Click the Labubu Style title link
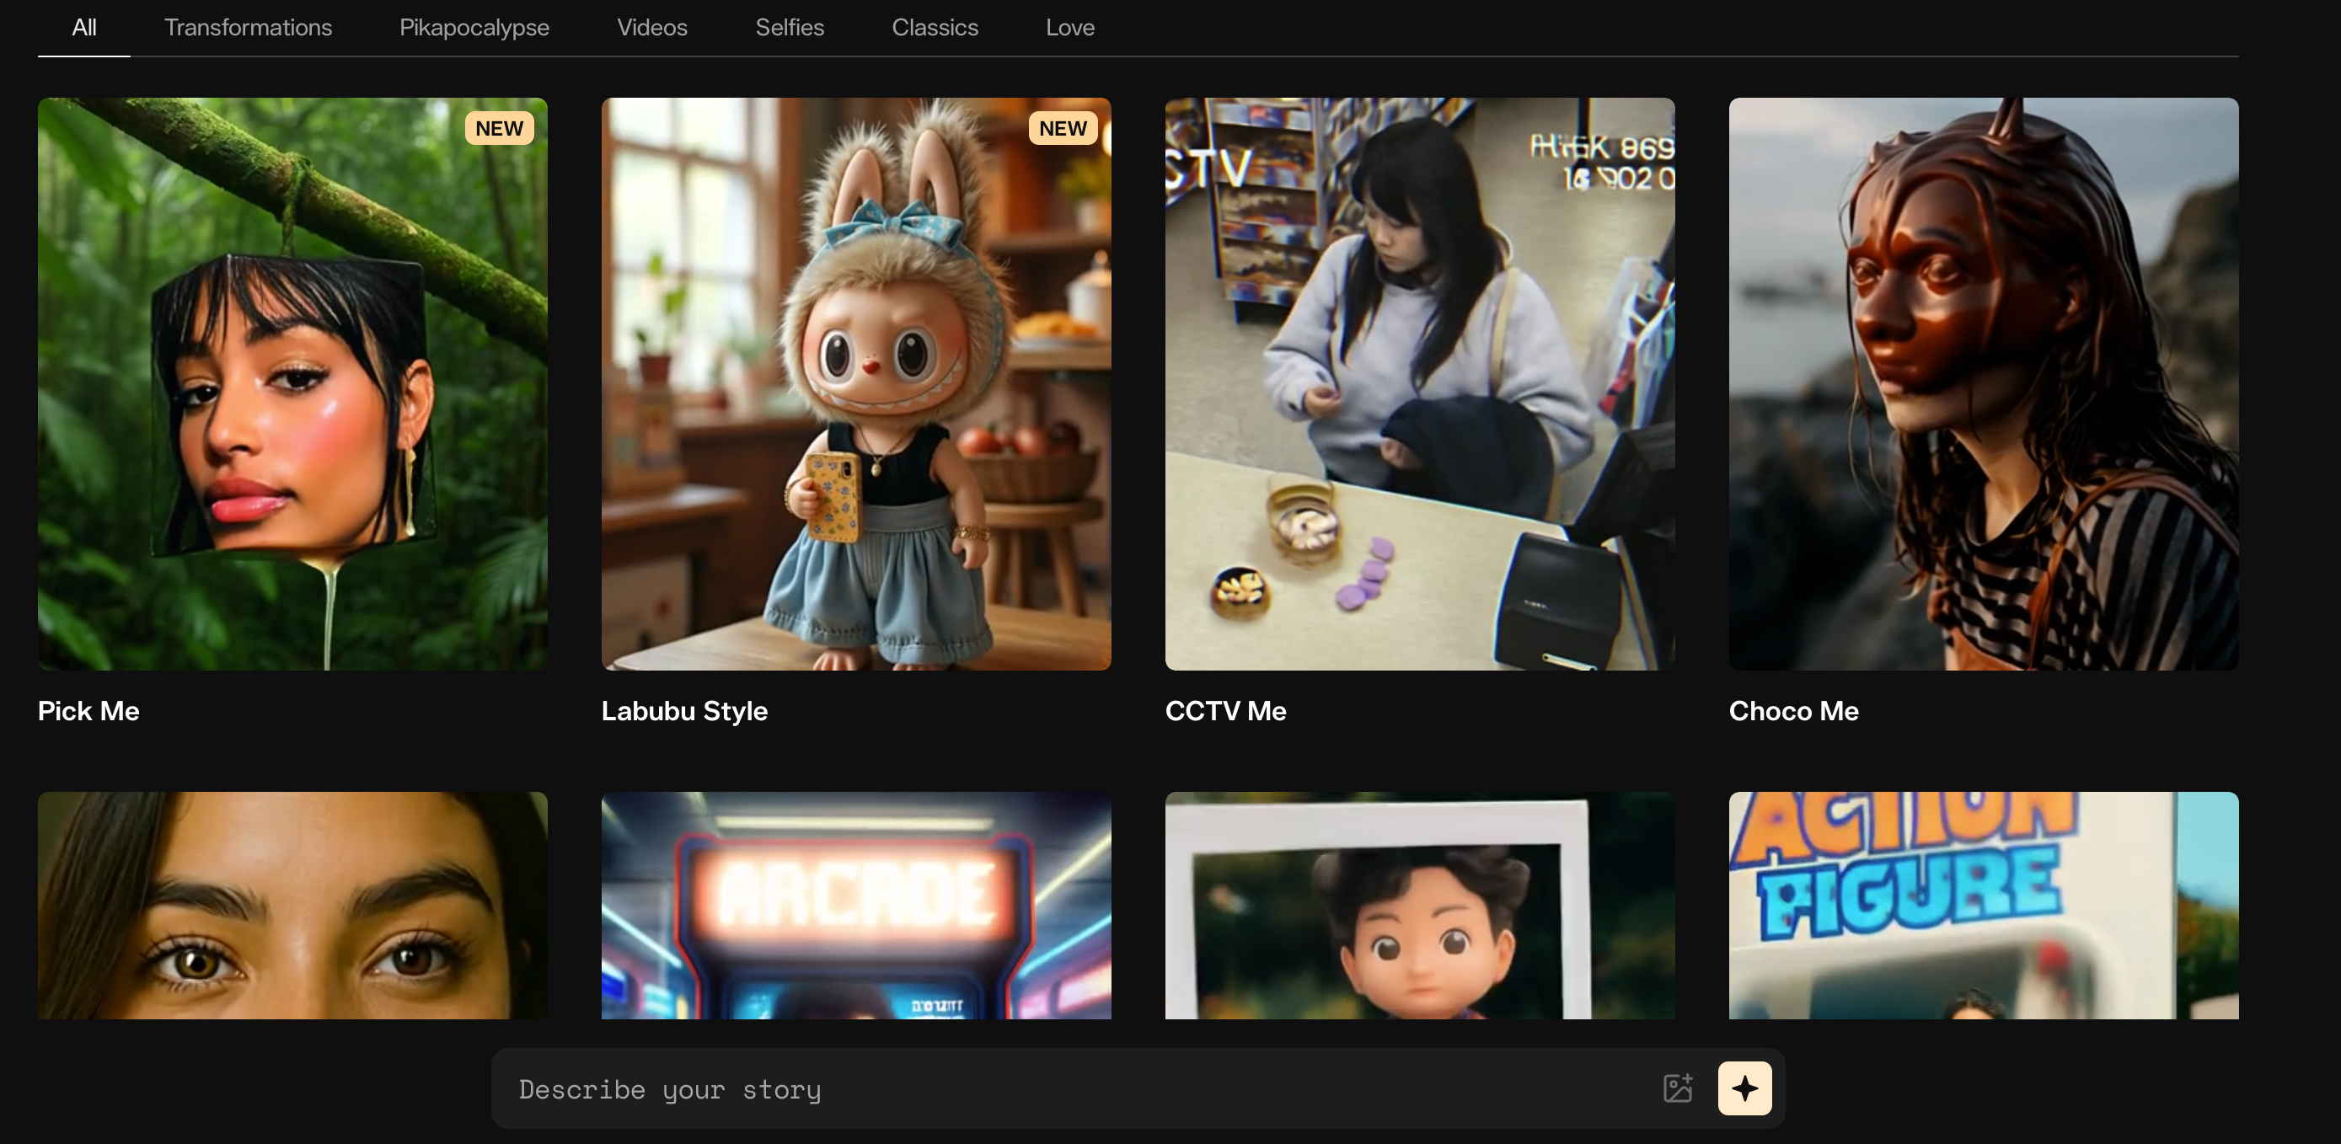This screenshot has width=2341, height=1144. click(x=683, y=710)
